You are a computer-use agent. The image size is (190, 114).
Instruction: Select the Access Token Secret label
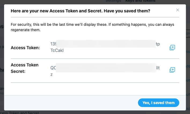click(x=24, y=68)
